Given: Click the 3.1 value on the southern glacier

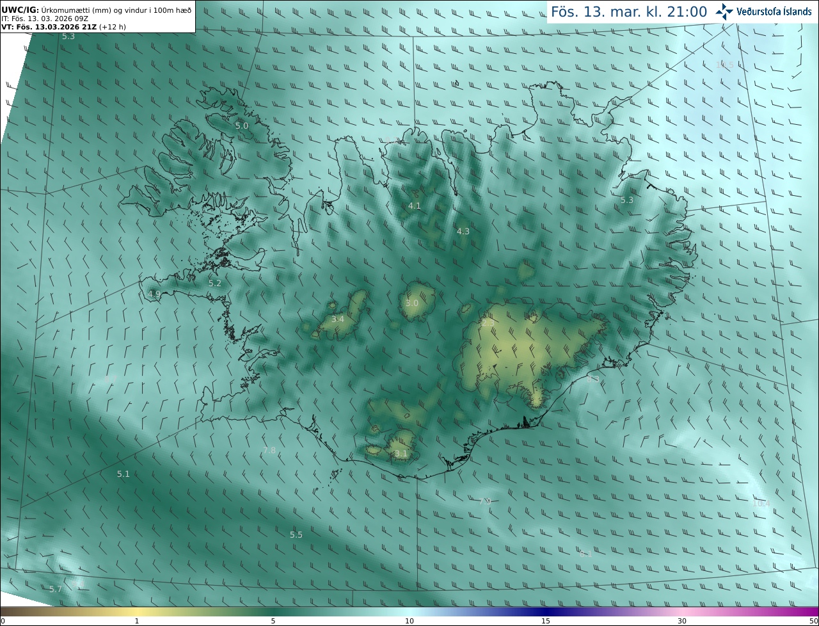Looking at the screenshot, I should tap(401, 454).
